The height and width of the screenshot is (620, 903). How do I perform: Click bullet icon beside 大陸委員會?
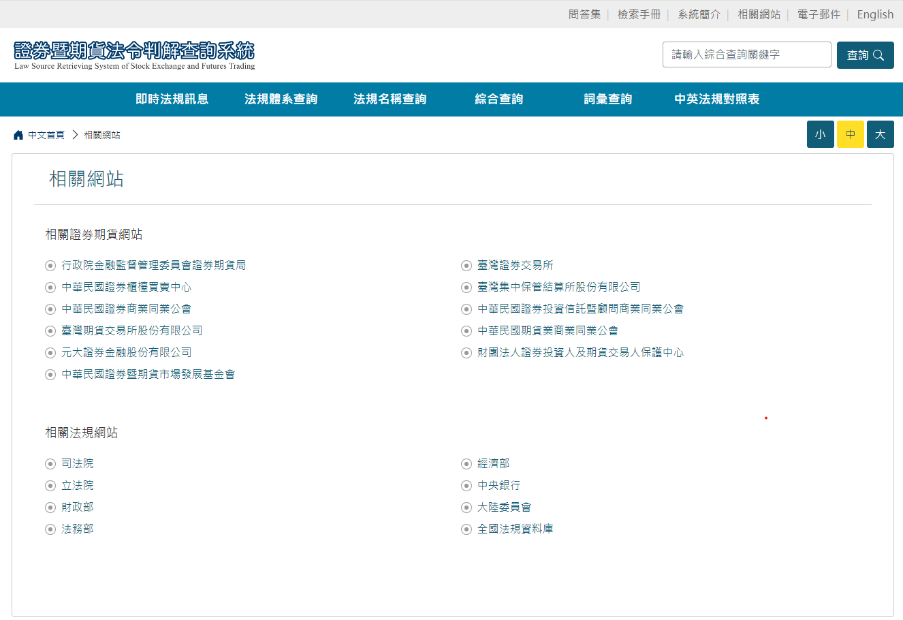(x=466, y=508)
